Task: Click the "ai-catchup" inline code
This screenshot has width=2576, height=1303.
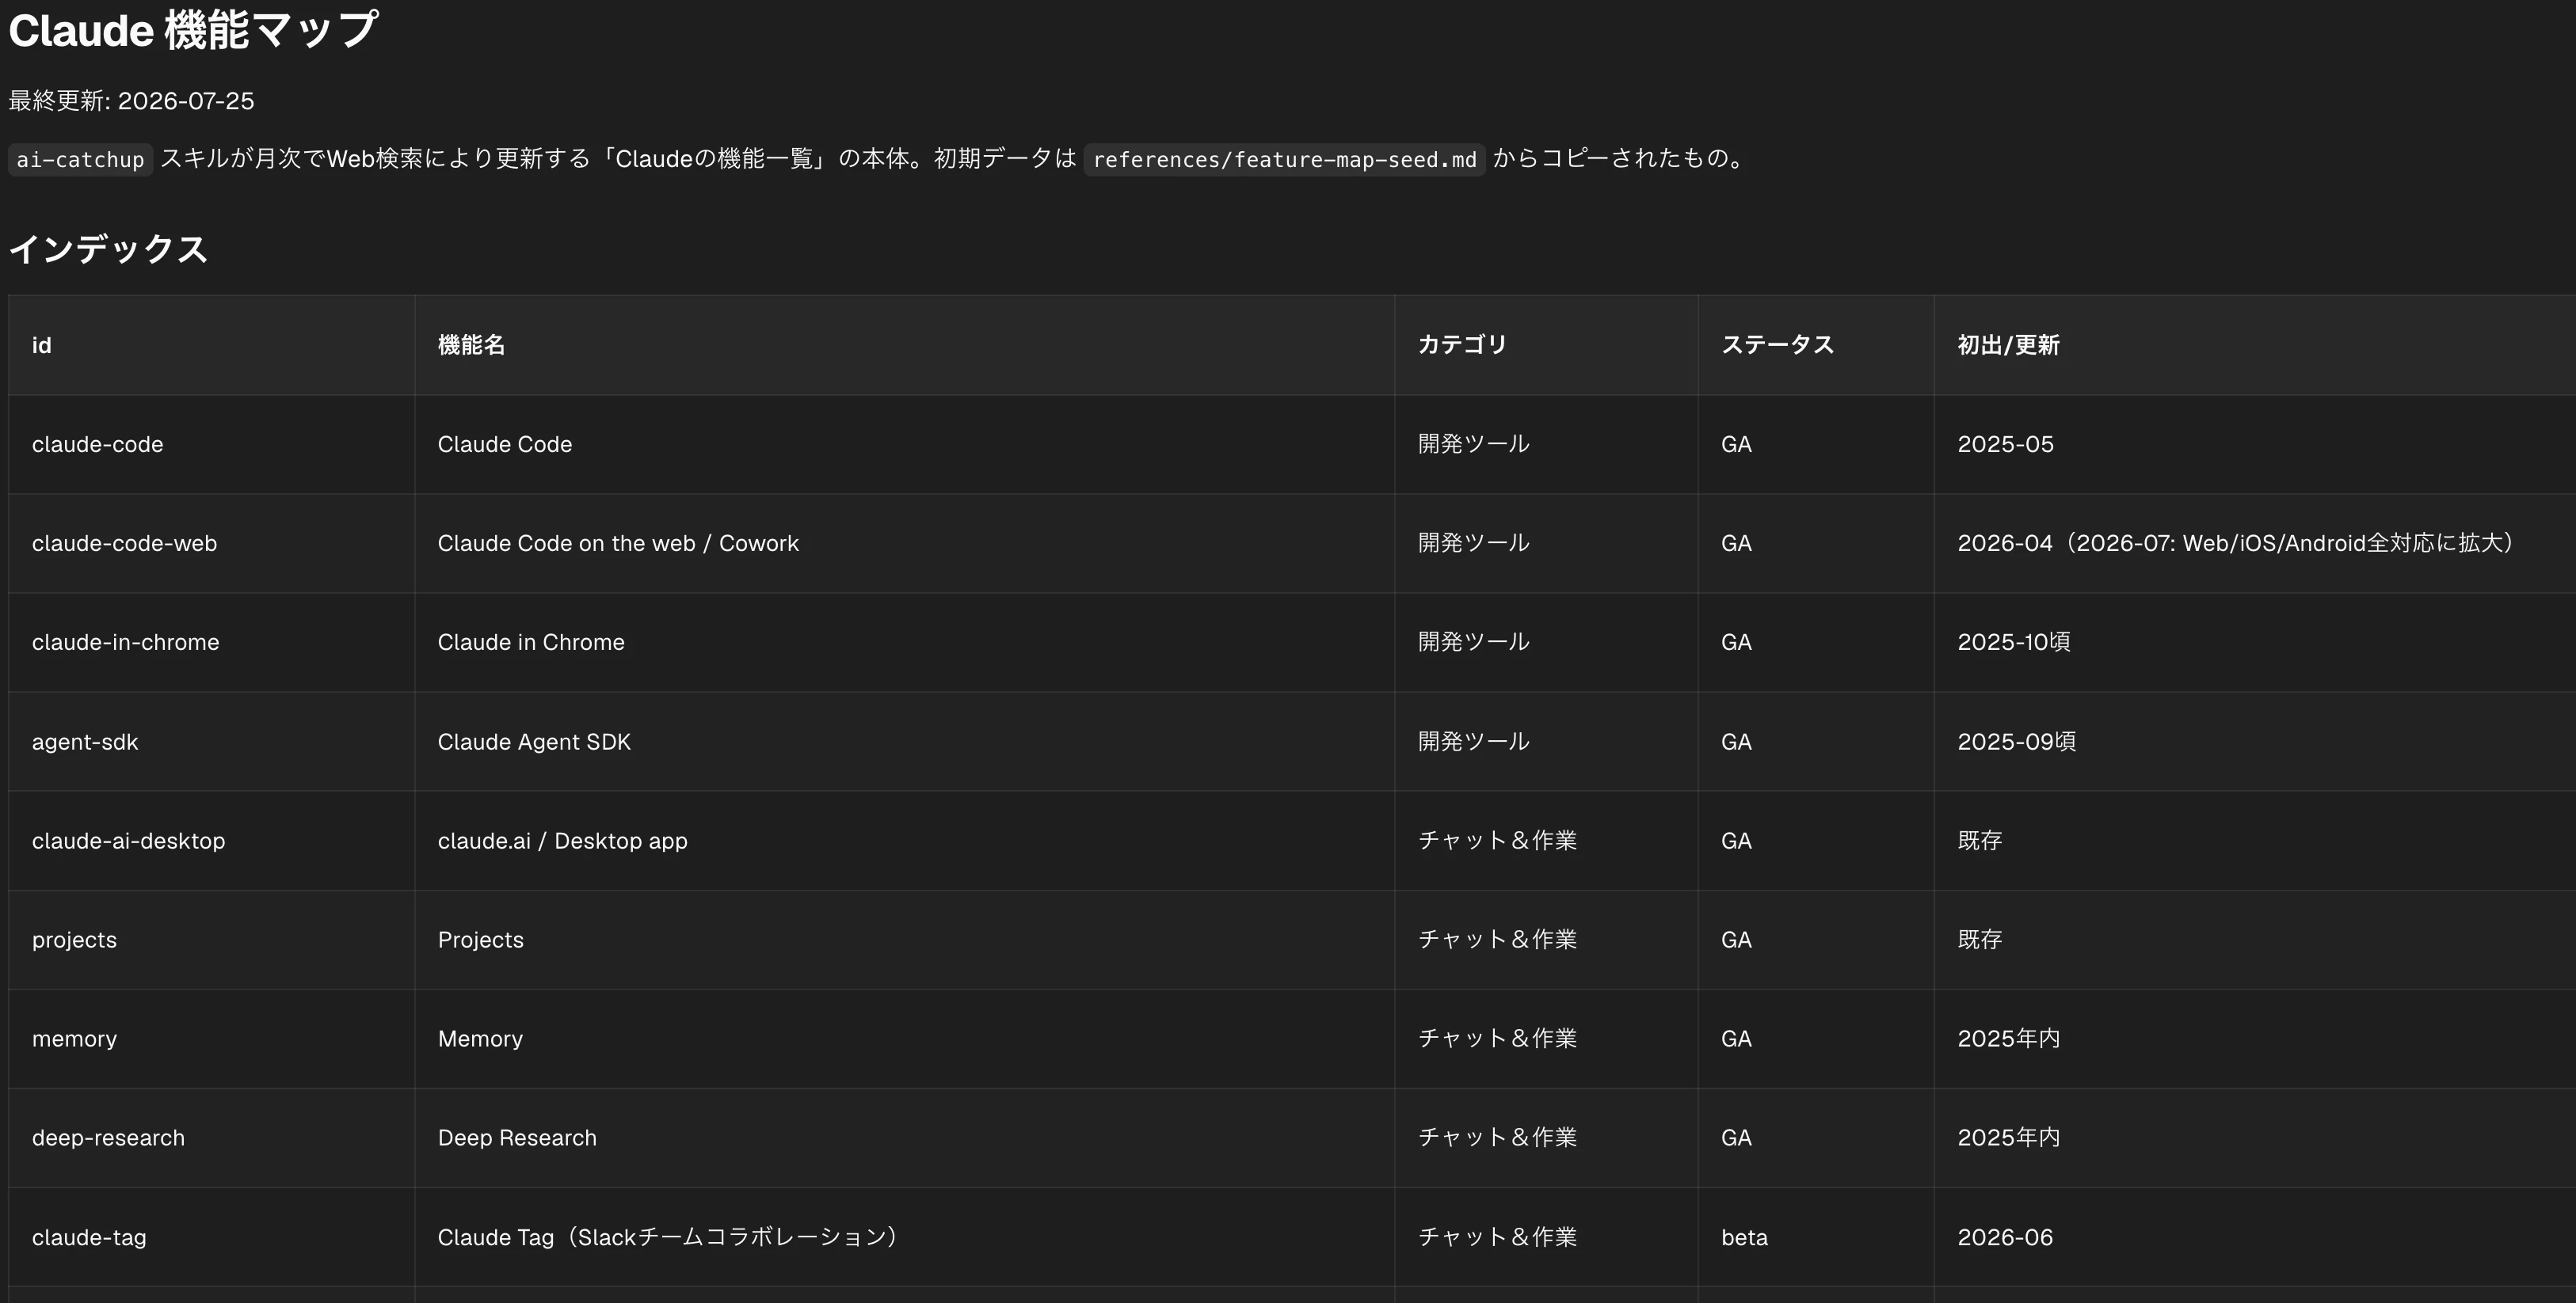Action: pos(80,159)
